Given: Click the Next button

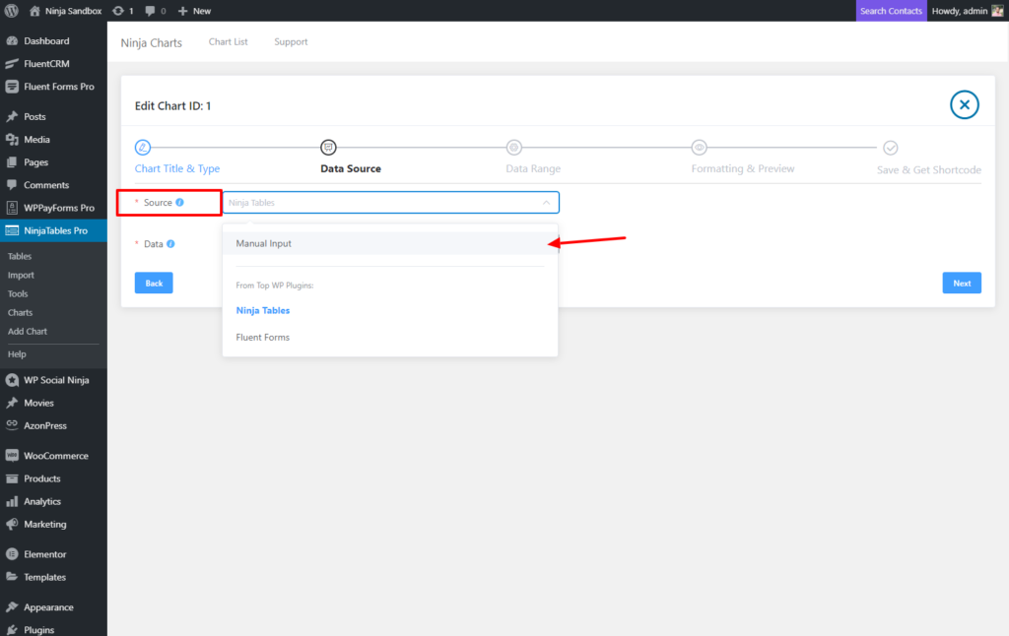Looking at the screenshot, I should (x=961, y=284).
